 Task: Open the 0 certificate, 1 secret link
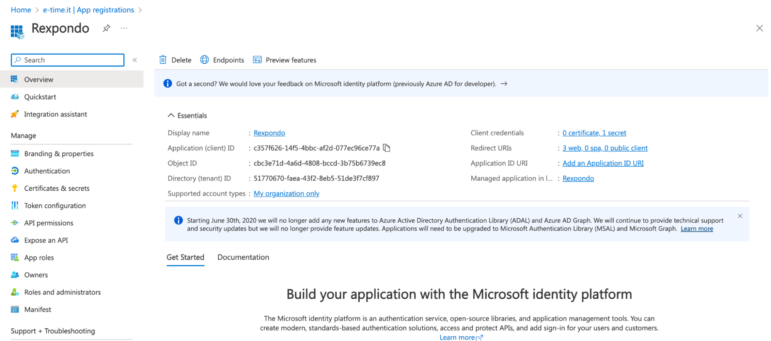click(x=594, y=133)
